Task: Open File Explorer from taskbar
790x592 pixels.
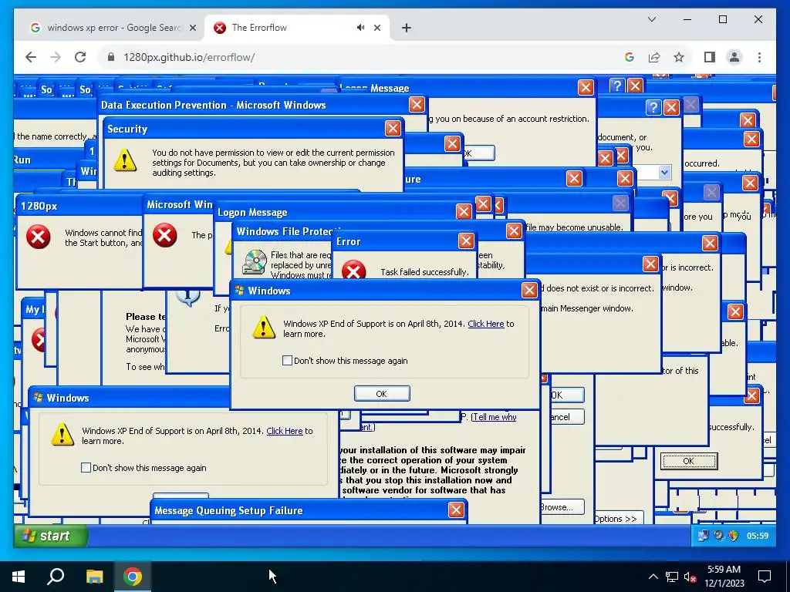Action: point(94,577)
